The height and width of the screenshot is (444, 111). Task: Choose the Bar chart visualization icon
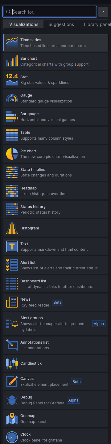(x=12, y=61)
